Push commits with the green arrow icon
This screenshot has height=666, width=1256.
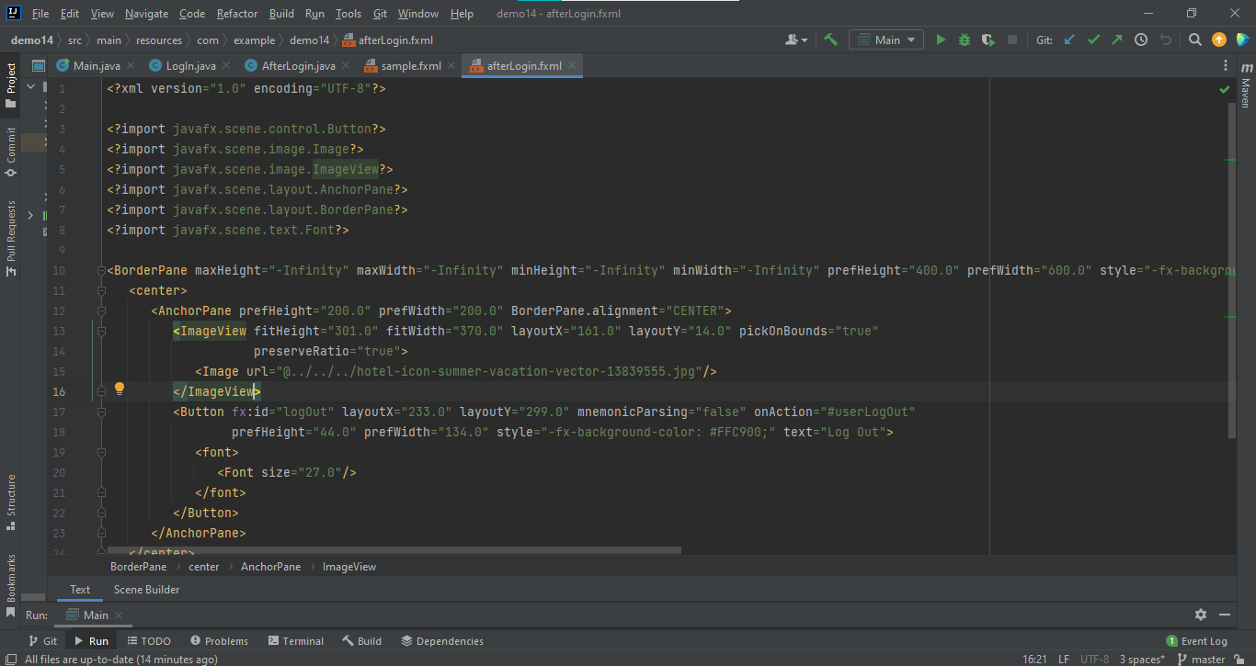point(1116,40)
